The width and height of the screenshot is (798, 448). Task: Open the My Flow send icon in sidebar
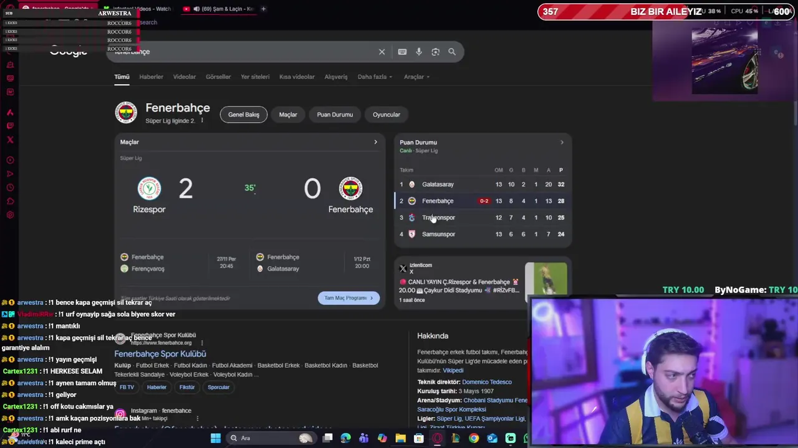tap(10, 174)
